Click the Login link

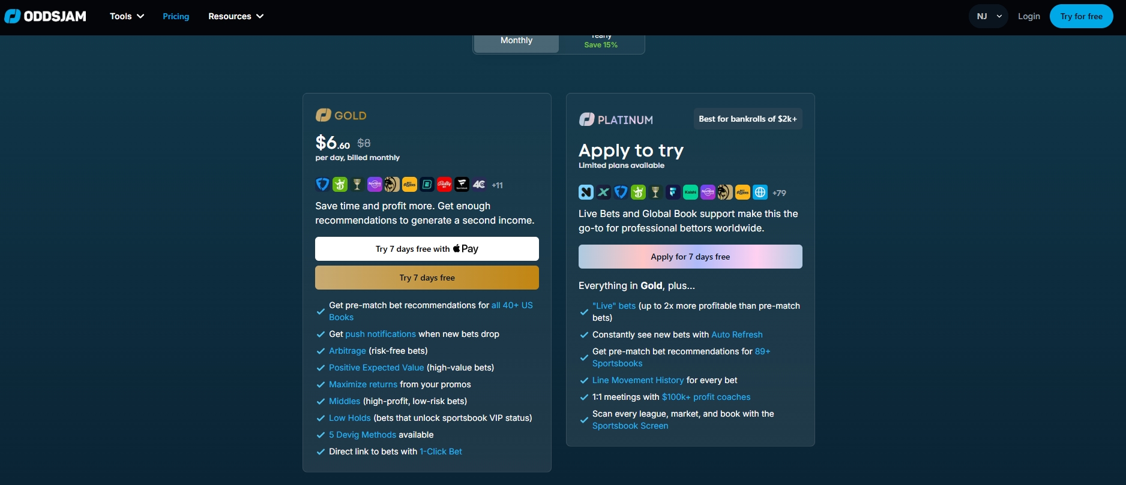coord(1029,16)
